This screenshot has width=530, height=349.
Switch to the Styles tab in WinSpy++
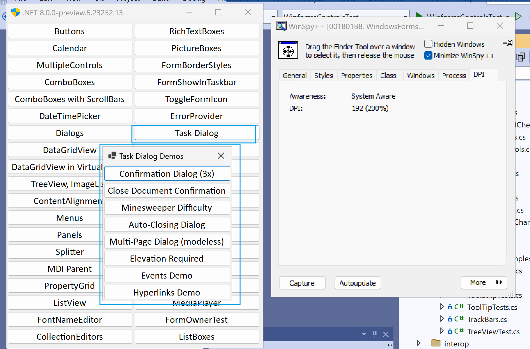[324, 76]
